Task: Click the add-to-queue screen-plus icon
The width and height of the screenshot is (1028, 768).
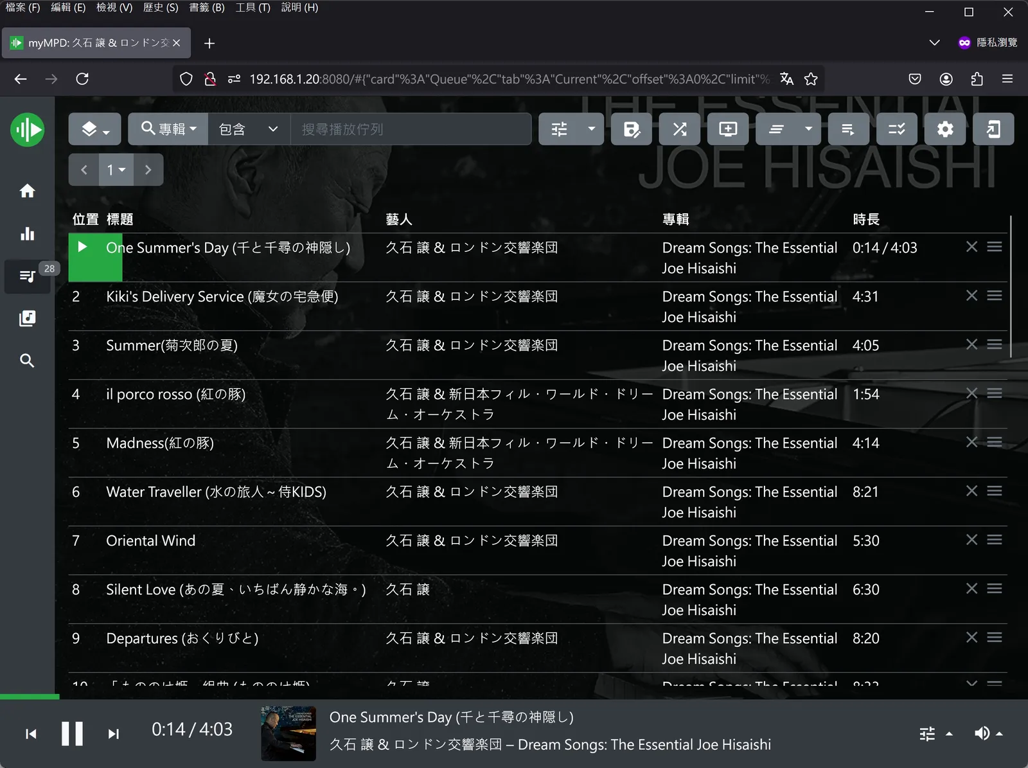Action: point(728,129)
